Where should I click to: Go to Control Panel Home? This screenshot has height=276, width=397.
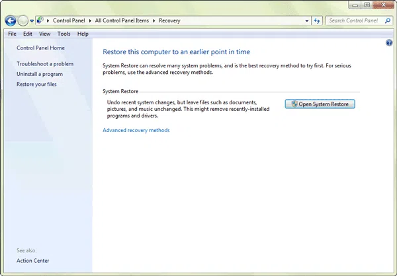[40, 48]
